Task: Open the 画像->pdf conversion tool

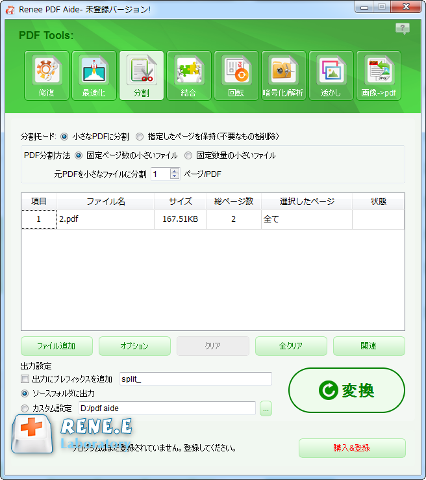Action: (379, 75)
